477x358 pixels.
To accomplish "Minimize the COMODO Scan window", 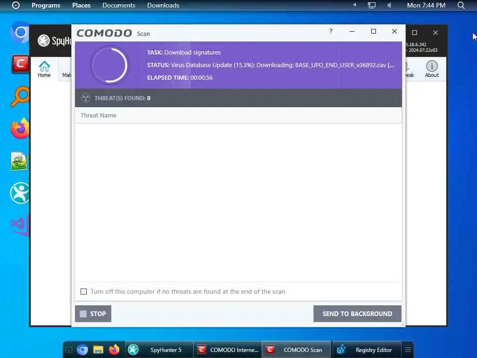I will click(352, 31).
